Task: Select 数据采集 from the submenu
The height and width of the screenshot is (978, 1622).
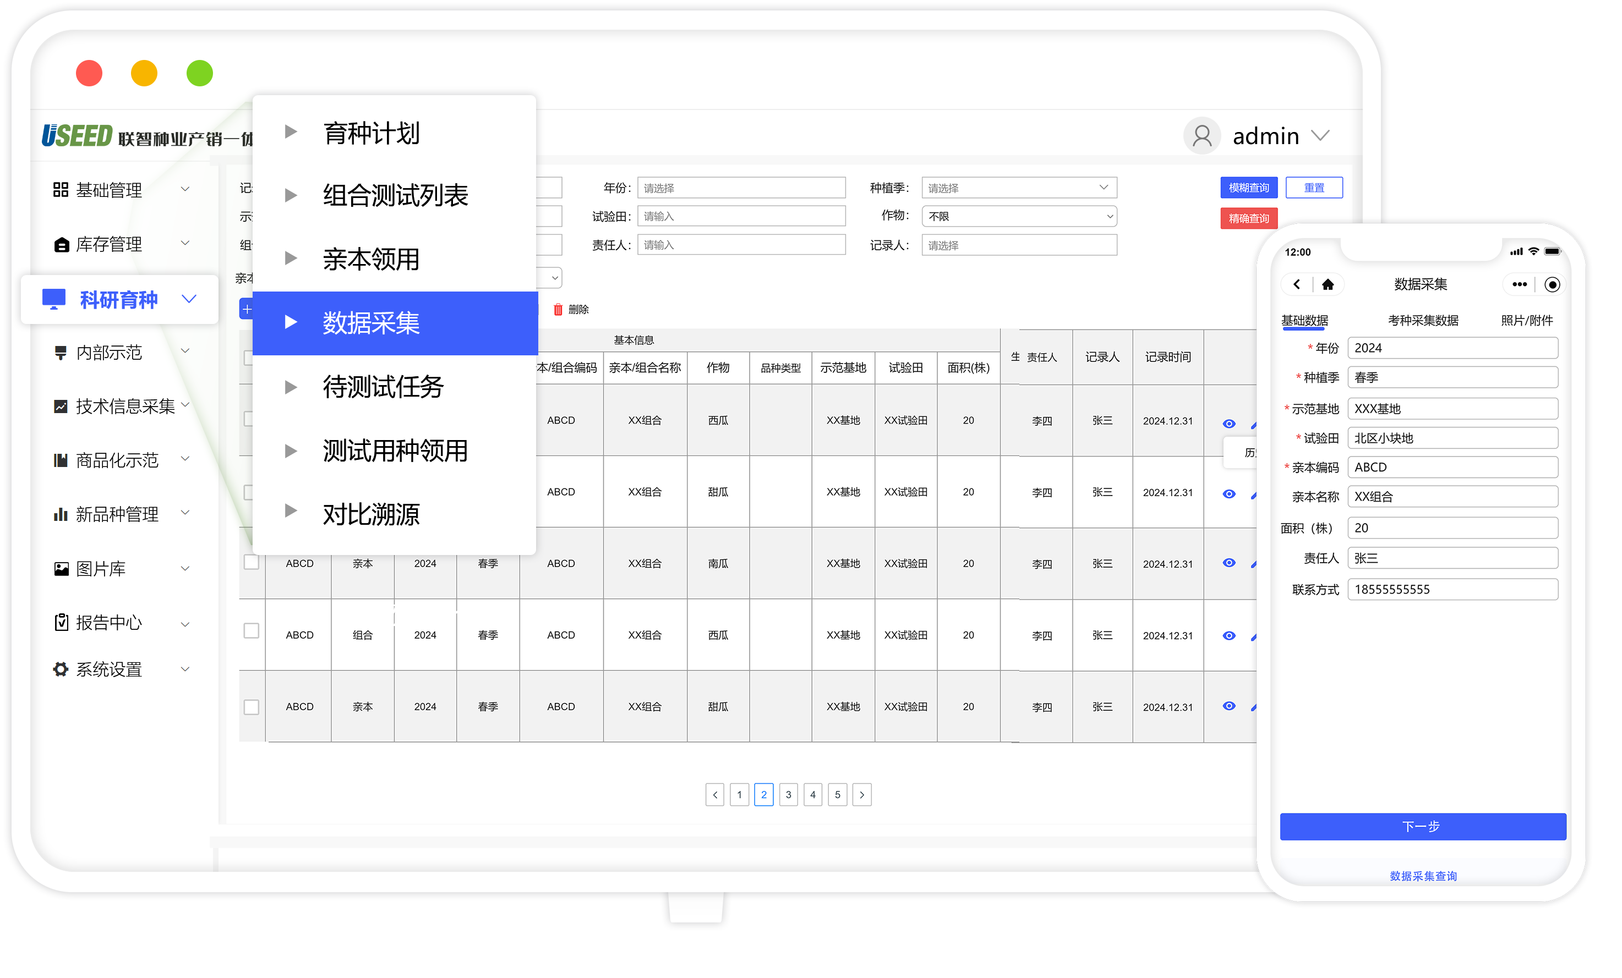Action: click(370, 323)
